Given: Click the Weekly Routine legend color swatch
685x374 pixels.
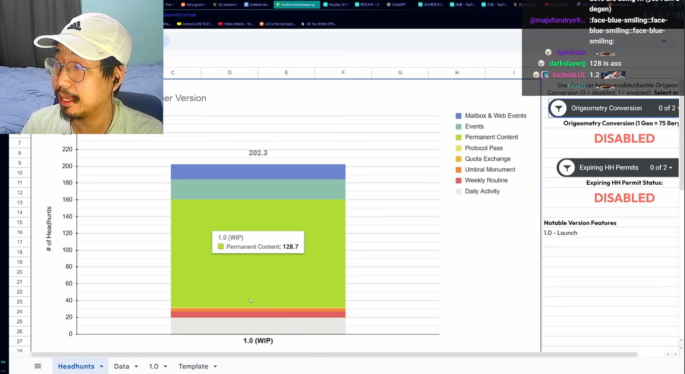Looking at the screenshot, I should click(458, 181).
